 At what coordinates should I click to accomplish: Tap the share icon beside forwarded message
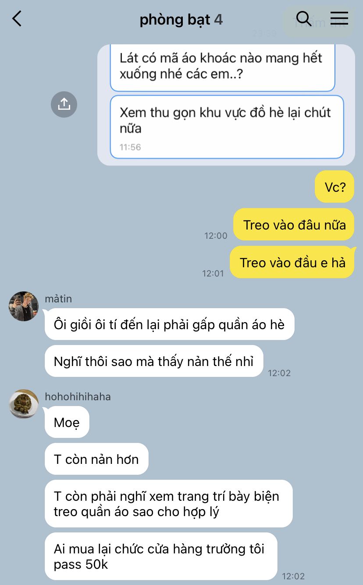click(64, 104)
